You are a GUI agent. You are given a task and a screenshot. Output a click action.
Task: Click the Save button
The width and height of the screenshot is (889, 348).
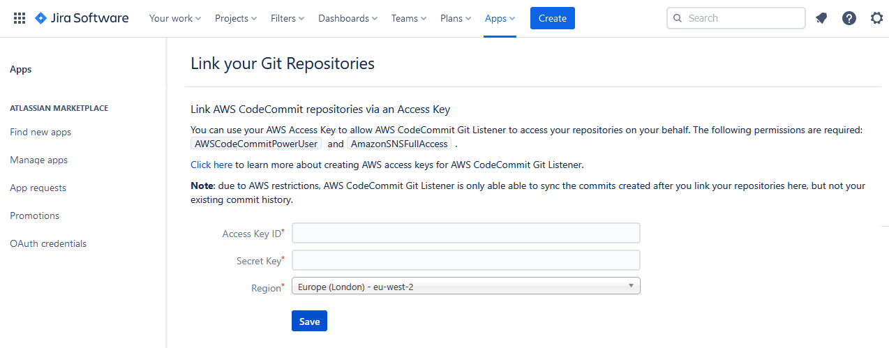[309, 321]
